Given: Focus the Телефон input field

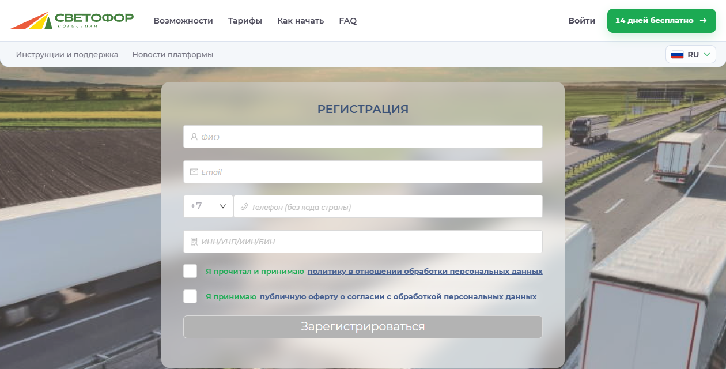Looking at the screenshot, I should click(x=388, y=206).
